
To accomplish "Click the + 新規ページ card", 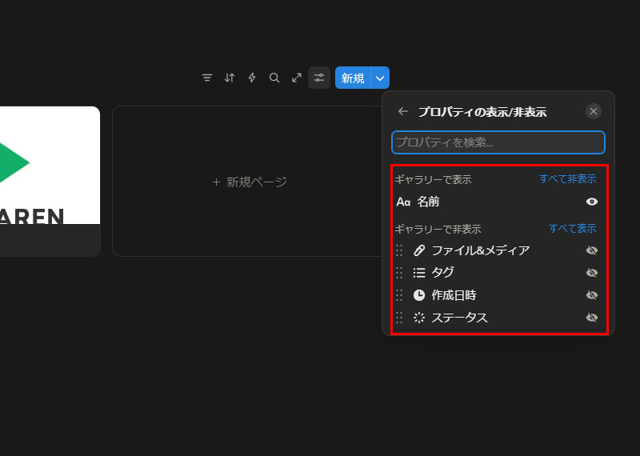I will [x=249, y=182].
